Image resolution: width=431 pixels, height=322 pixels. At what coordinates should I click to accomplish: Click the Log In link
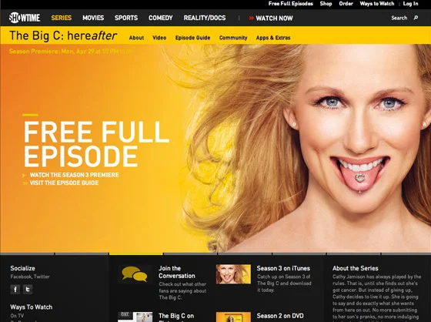(410, 4)
